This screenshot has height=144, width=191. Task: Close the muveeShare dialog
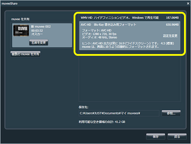point(188,3)
